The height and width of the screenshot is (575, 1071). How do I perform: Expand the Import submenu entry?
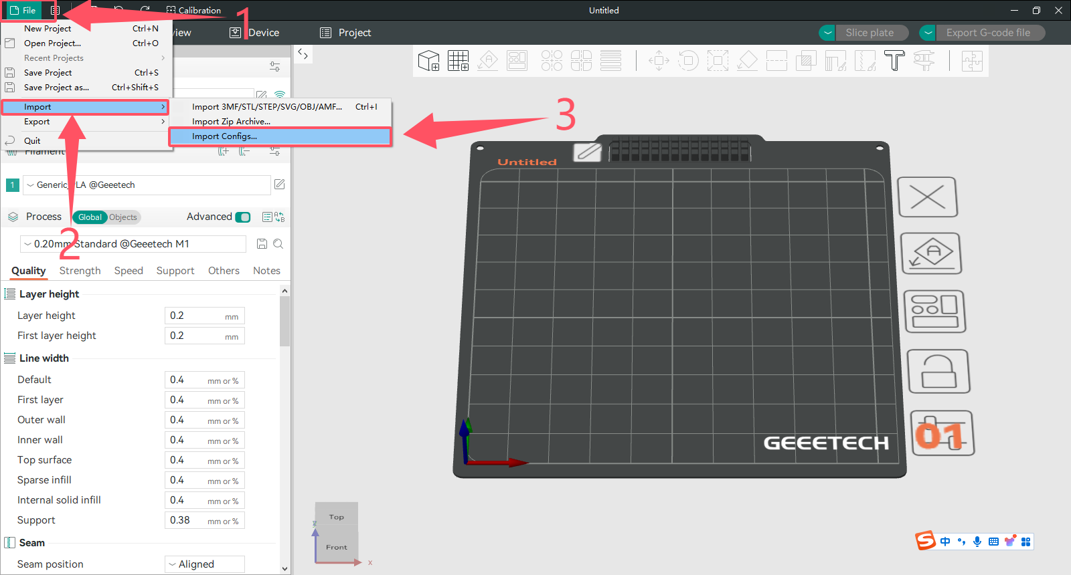pos(86,107)
